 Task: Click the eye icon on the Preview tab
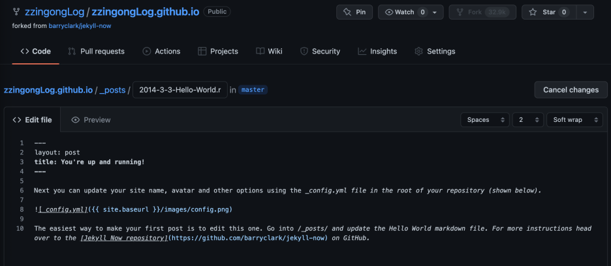[76, 120]
